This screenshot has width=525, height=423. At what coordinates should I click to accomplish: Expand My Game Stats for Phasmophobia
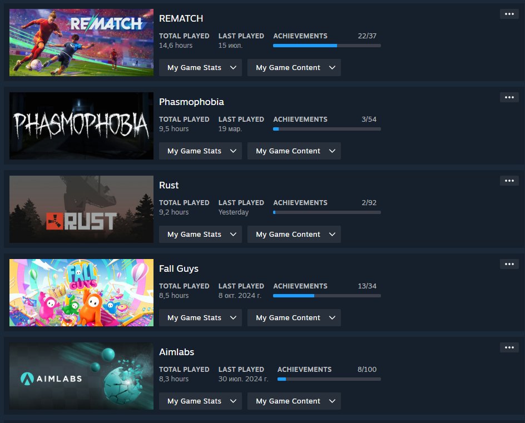pos(200,151)
